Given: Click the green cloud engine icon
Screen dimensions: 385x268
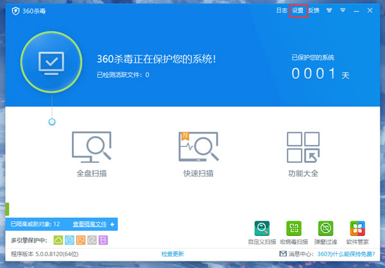Looking at the screenshot, I should pos(58,240).
